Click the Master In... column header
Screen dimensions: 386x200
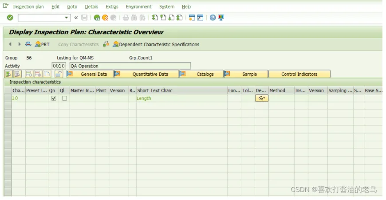83,90
